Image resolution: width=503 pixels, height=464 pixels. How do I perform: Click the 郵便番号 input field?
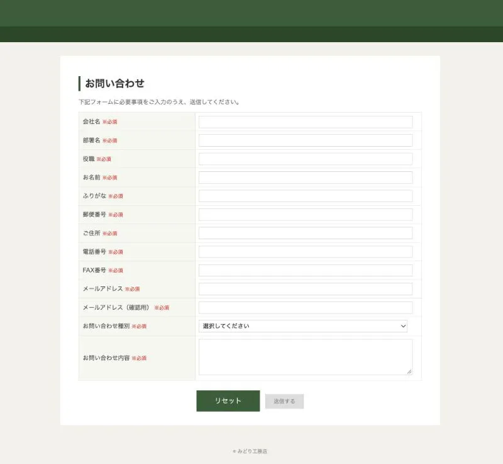[x=306, y=215]
